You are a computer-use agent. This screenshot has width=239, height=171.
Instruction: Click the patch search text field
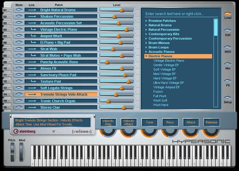pos(179,14)
